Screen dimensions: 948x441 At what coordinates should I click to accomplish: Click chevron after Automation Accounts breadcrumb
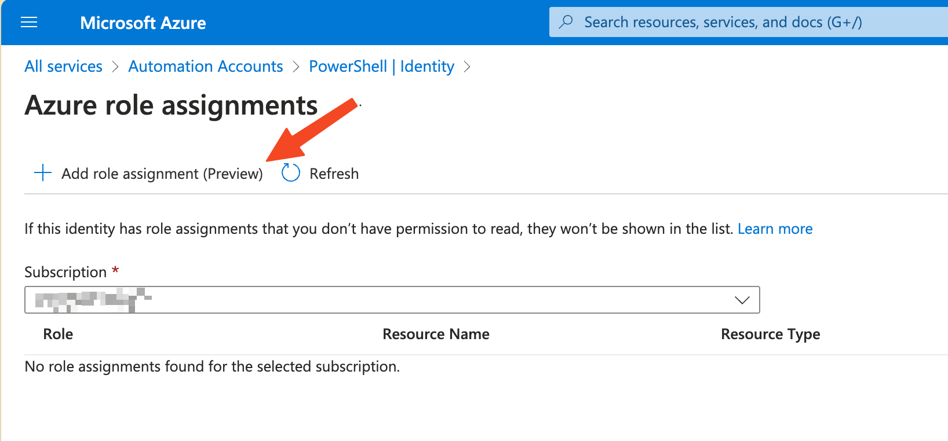tap(296, 67)
